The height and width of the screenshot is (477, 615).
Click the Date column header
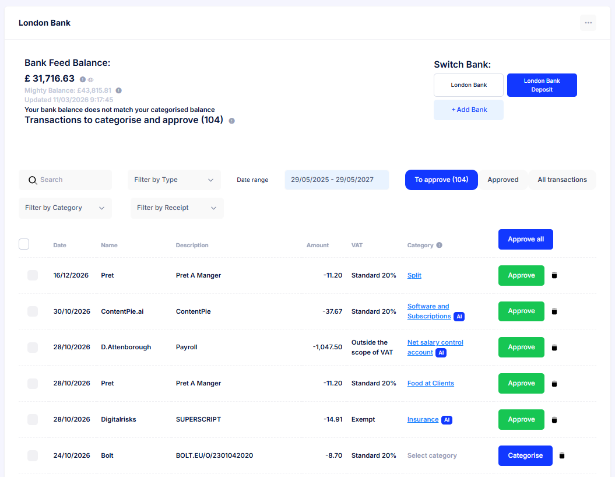pos(59,245)
